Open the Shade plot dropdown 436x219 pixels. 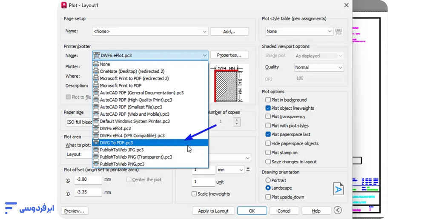[x=319, y=56]
